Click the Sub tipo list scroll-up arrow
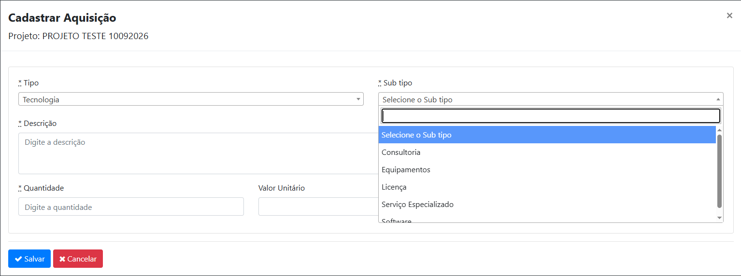The height and width of the screenshot is (276, 741). click(x=719, y=130)
